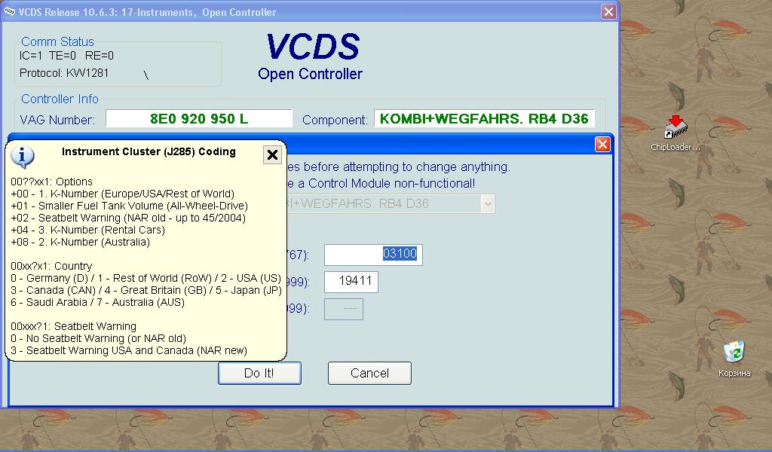
Task: Click the VAG Number value 8E0 920 950 L
Action: pyautogui.click(x=199, y=119)
